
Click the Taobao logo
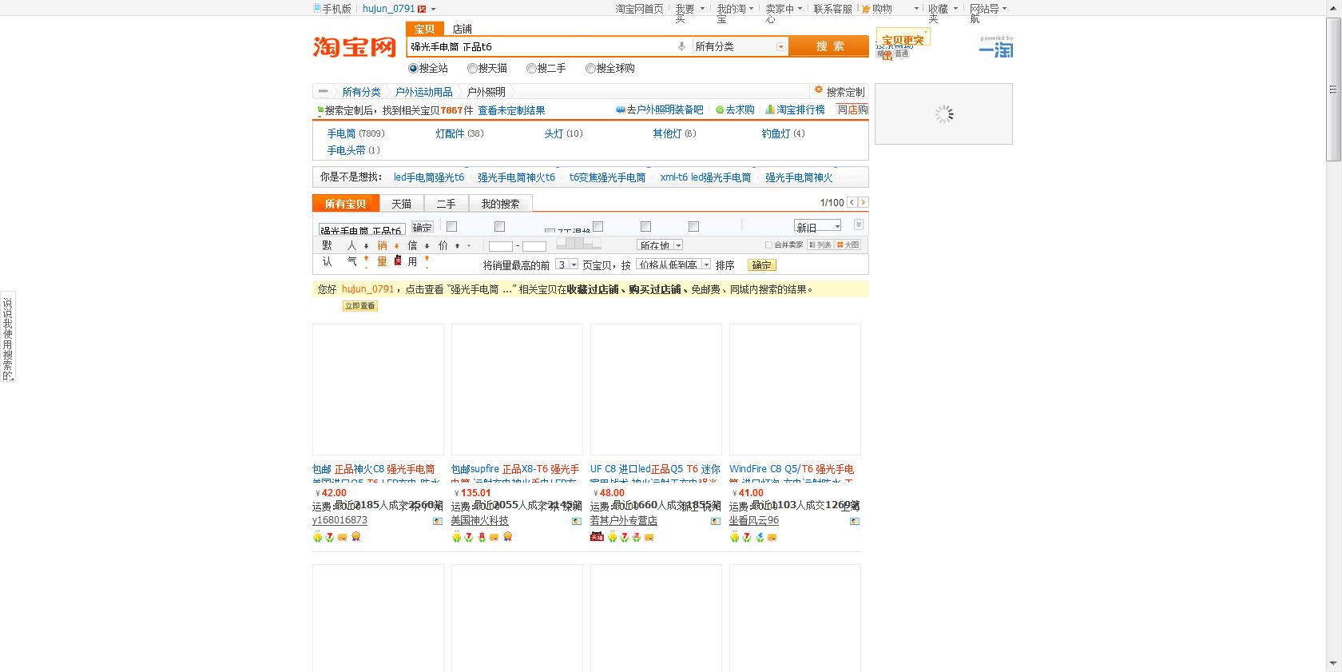click(355, 46)
